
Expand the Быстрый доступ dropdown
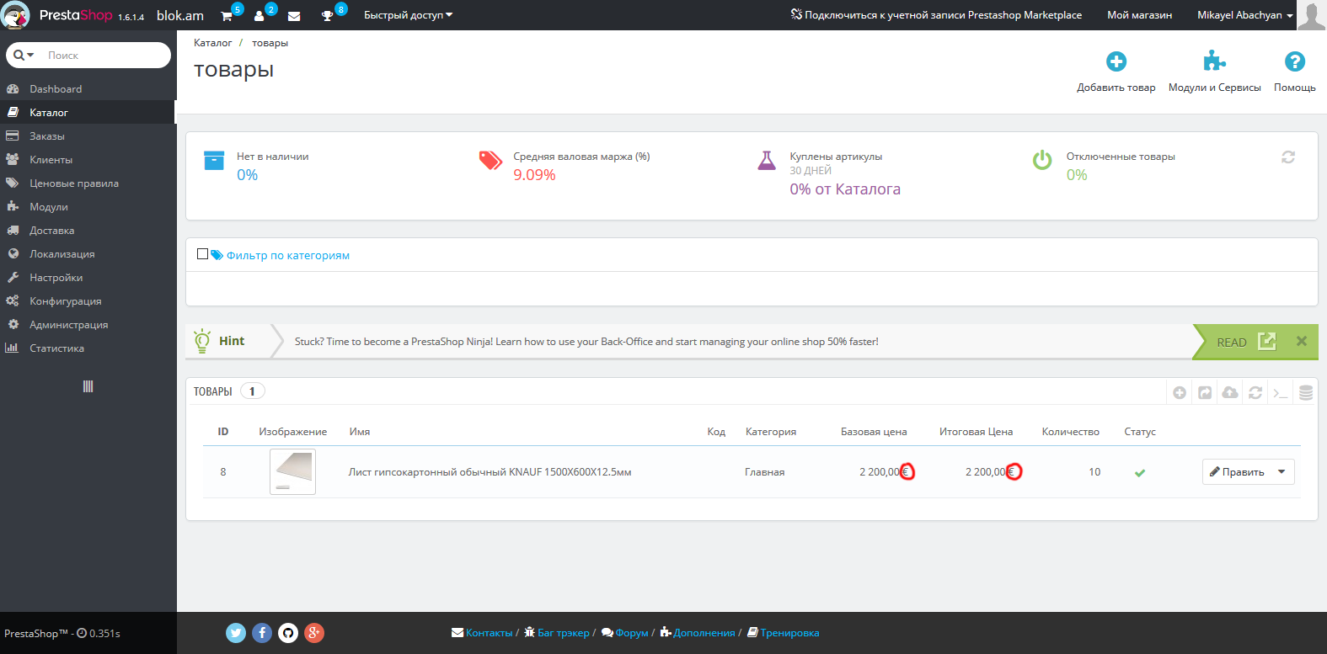pyautogui.click(x=408, y=15)
